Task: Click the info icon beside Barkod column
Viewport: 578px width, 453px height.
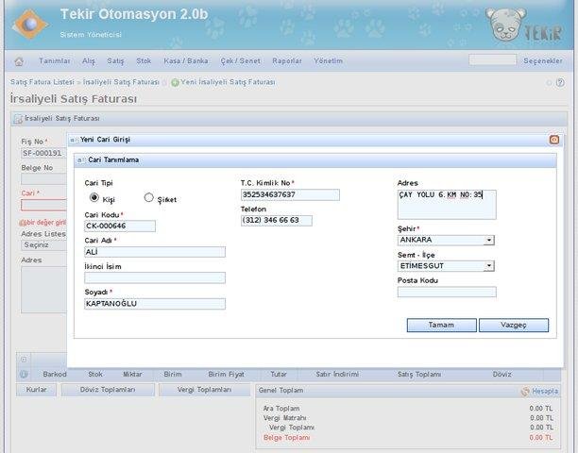Action: (24, 375)
